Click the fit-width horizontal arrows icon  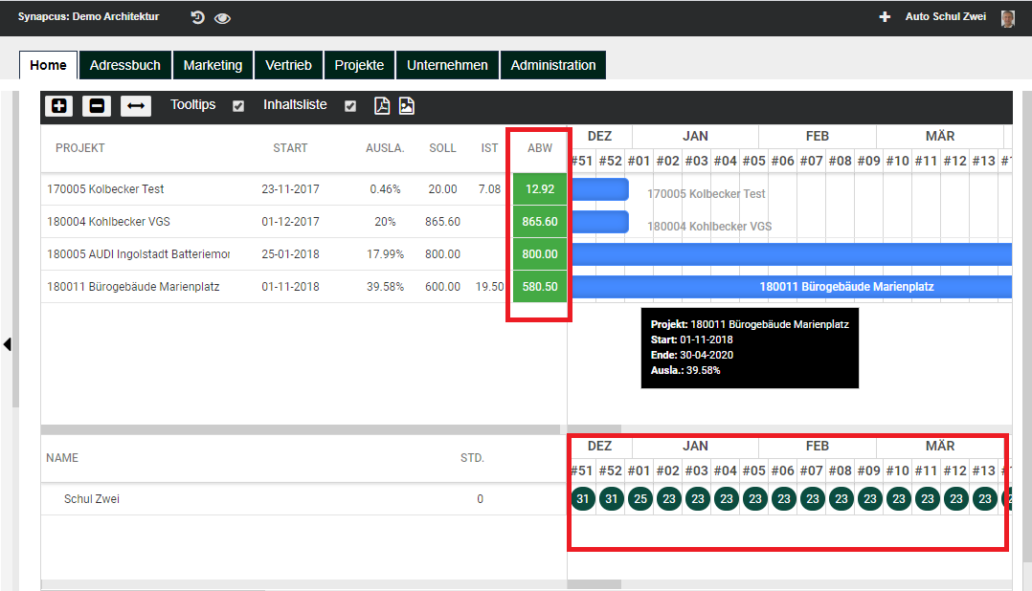[136, 106]
